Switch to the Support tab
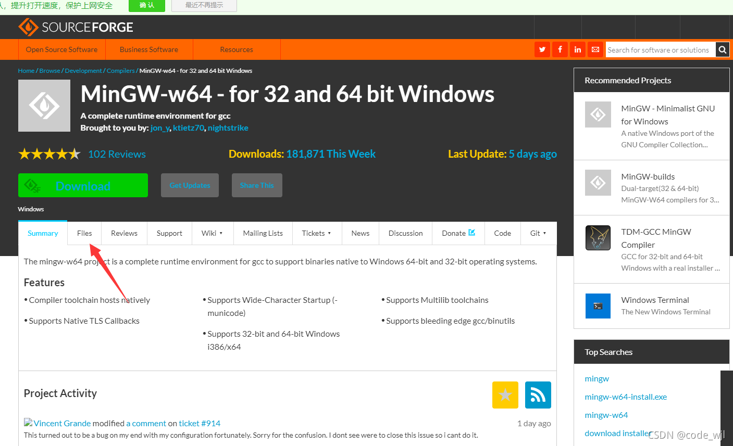The width and height of the screenshot is (733, 446). point(169,233)
